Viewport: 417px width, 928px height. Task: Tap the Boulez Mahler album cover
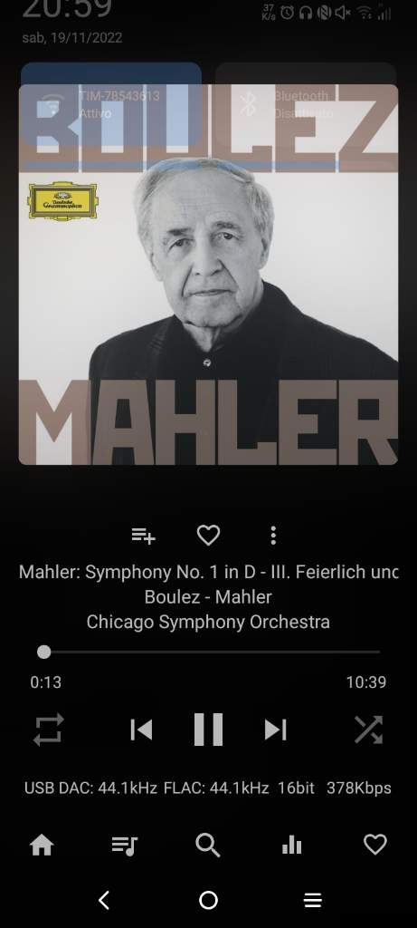(x=208, y=275)
